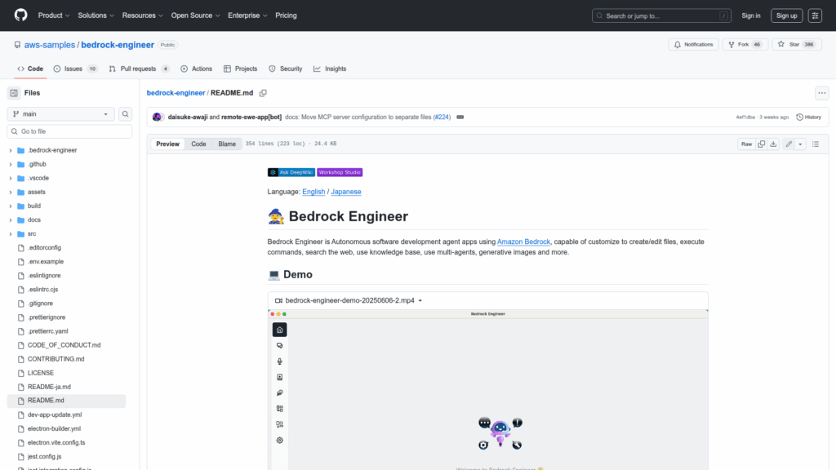This screenshot has width=836, height=470.
Task: Edit file with the pencil icon
Action: click(x=789, y=144)
